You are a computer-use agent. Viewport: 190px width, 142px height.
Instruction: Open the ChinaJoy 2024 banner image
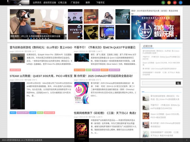point(156,28)
